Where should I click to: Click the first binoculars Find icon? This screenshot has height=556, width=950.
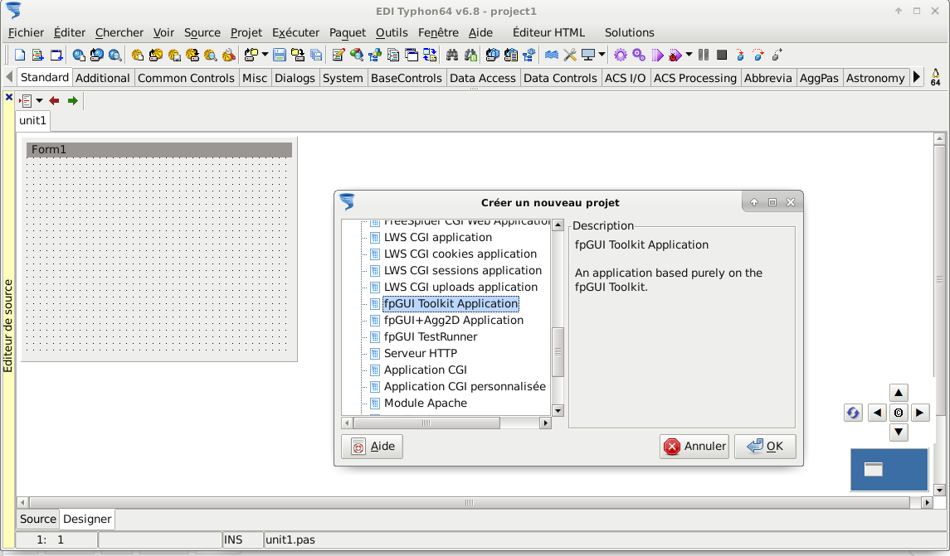pos(452,55)
